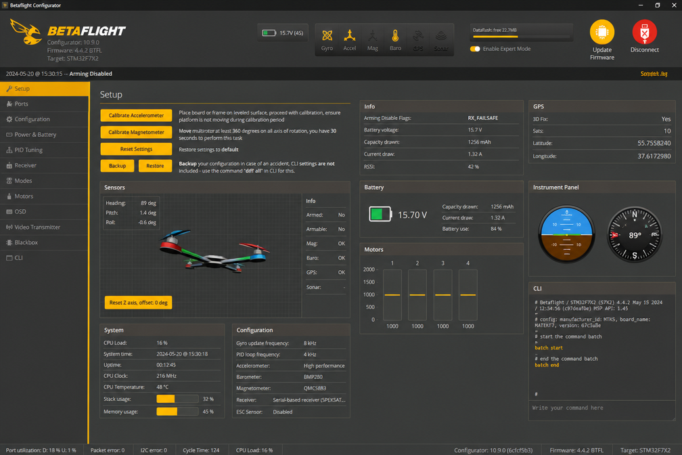Click the red Disconnect USB icon
This screenshot has width=682, height=455.
coord(644,32)
